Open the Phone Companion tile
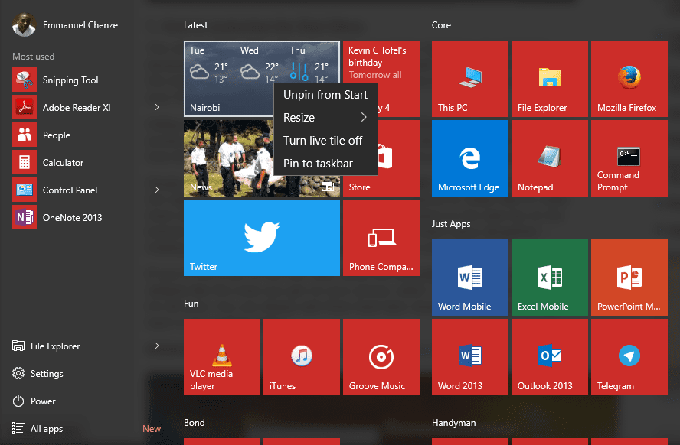Screen dimensions: 680x445 [381, 238]
